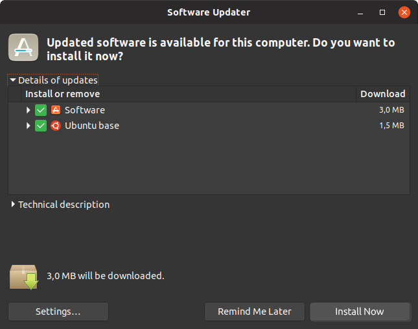
Task: Expand the Ubuntu base group
Action: (x=28, y=126)
